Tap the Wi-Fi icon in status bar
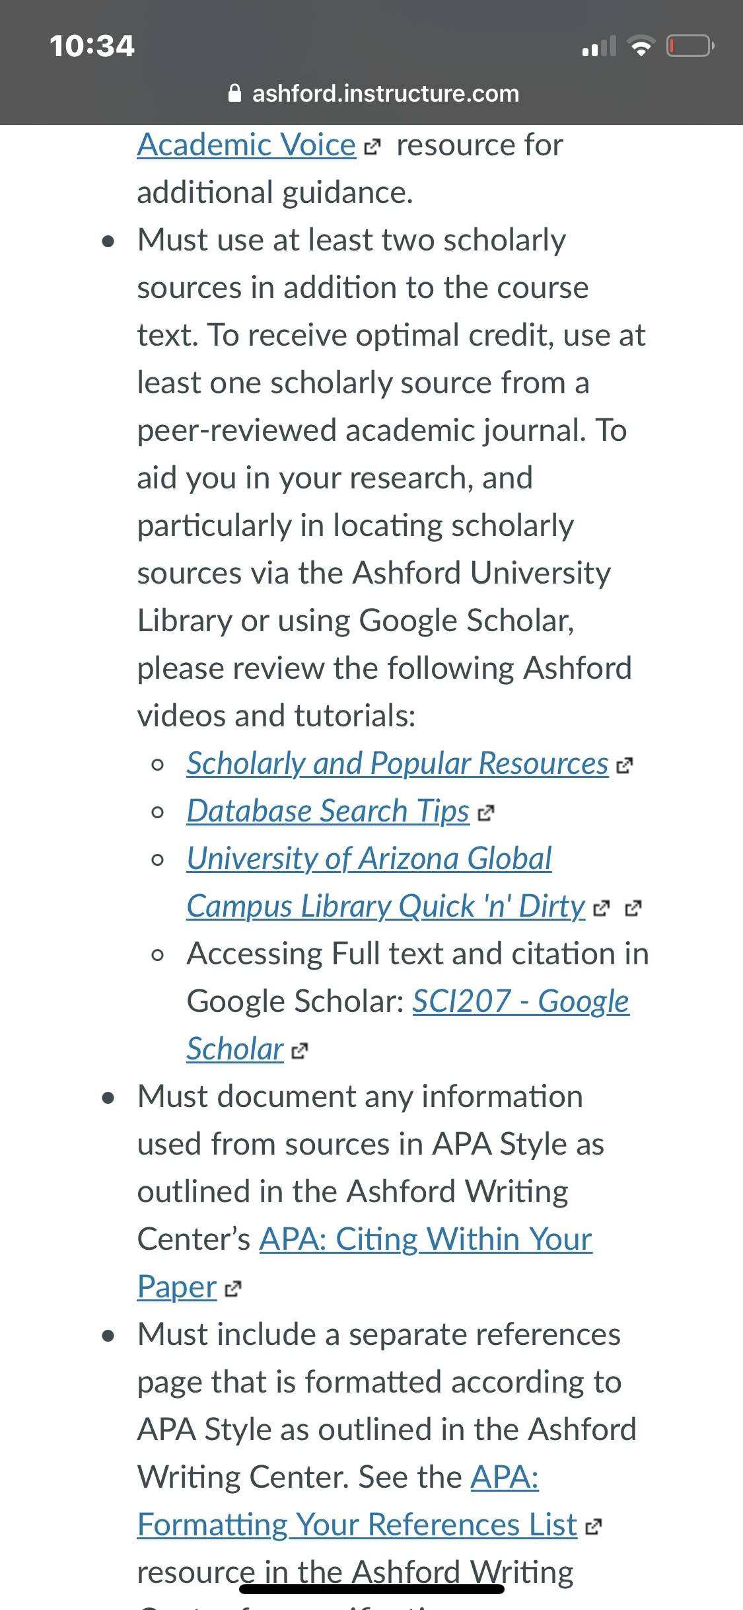743x1610 pixels. point(641,46)
